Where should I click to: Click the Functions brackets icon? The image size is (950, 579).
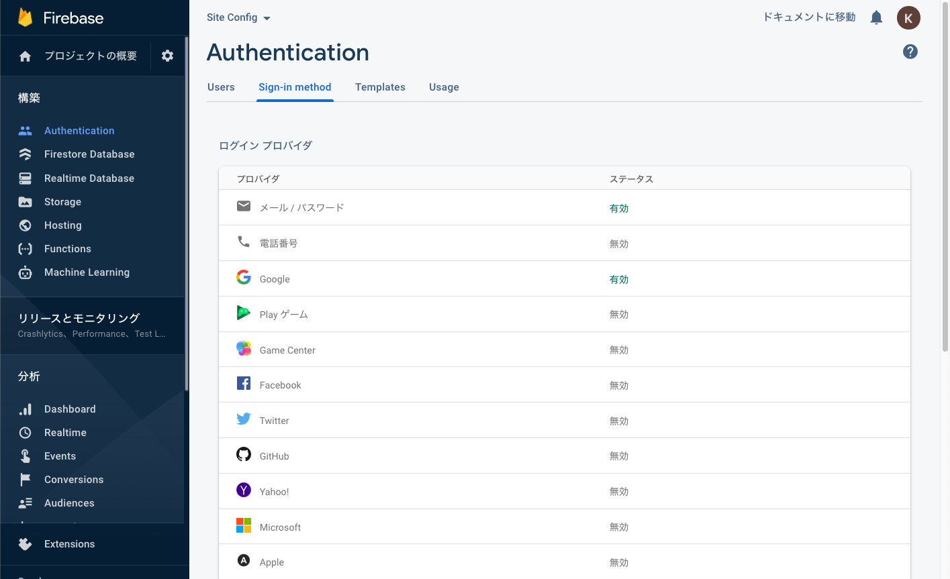click(26, 249)
